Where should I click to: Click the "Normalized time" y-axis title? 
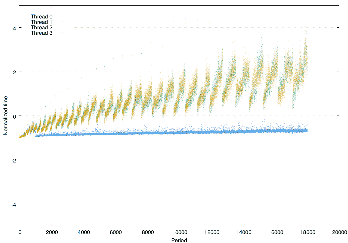point(5,116)
